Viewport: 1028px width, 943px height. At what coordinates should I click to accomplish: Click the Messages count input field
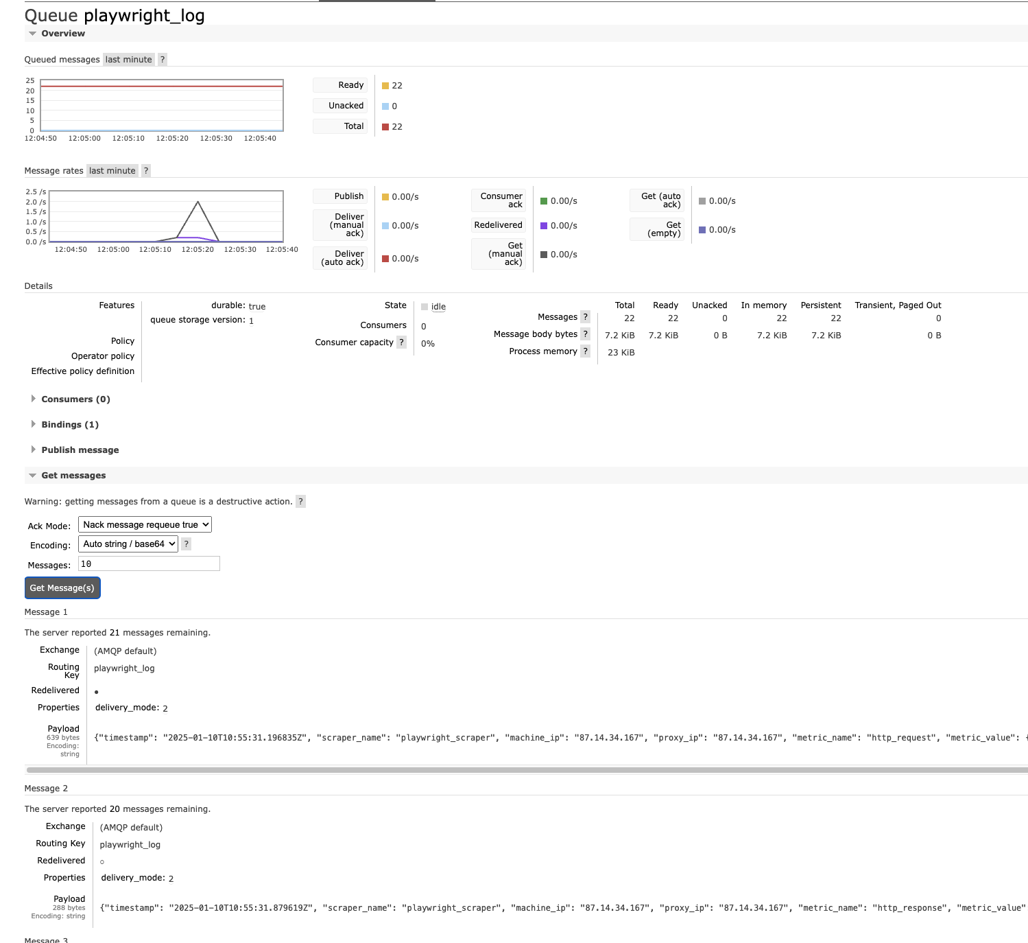[149, 564]
